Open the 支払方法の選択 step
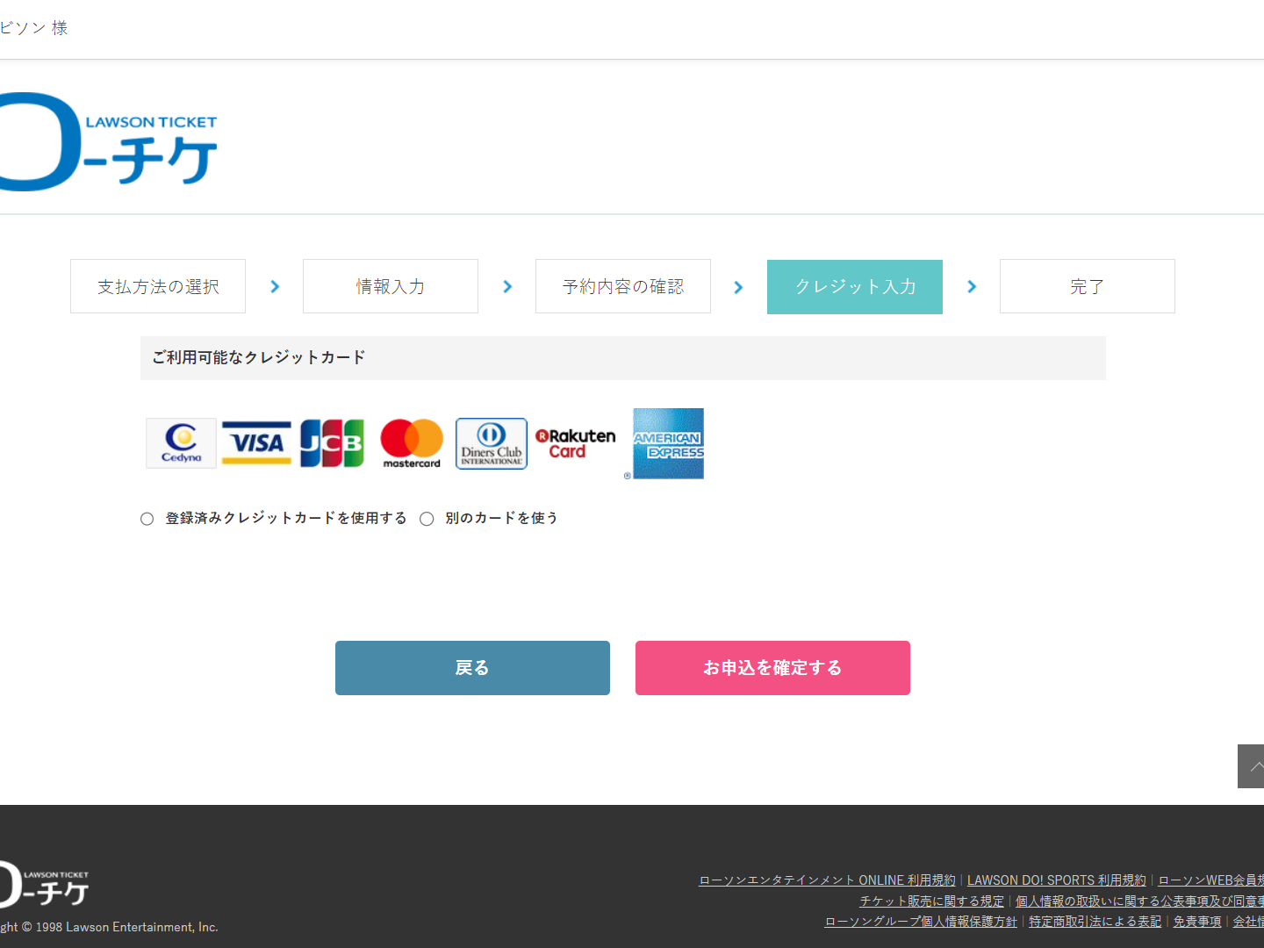The width and height of the screenshot is (1264, 948). coord(158,286)
